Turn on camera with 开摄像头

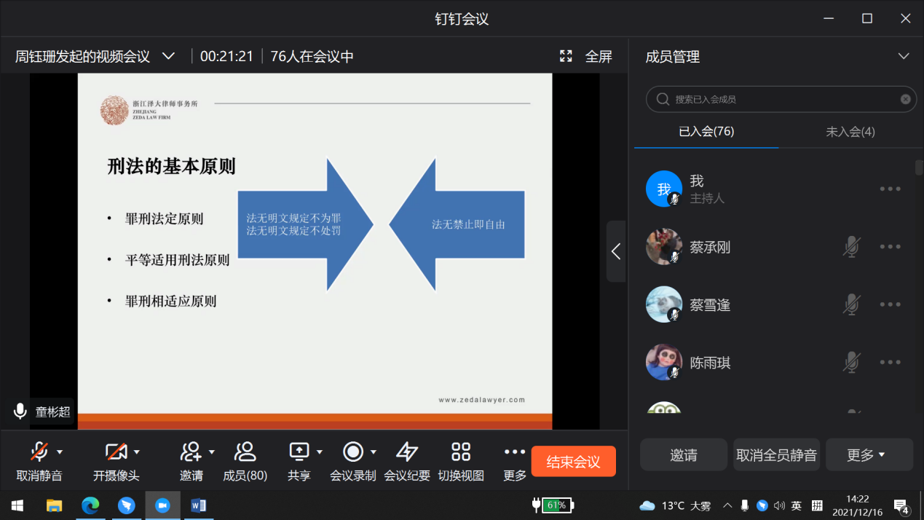click(x=116, y=452)
